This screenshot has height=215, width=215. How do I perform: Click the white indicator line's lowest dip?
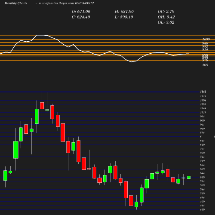click(x=132, y=62)
